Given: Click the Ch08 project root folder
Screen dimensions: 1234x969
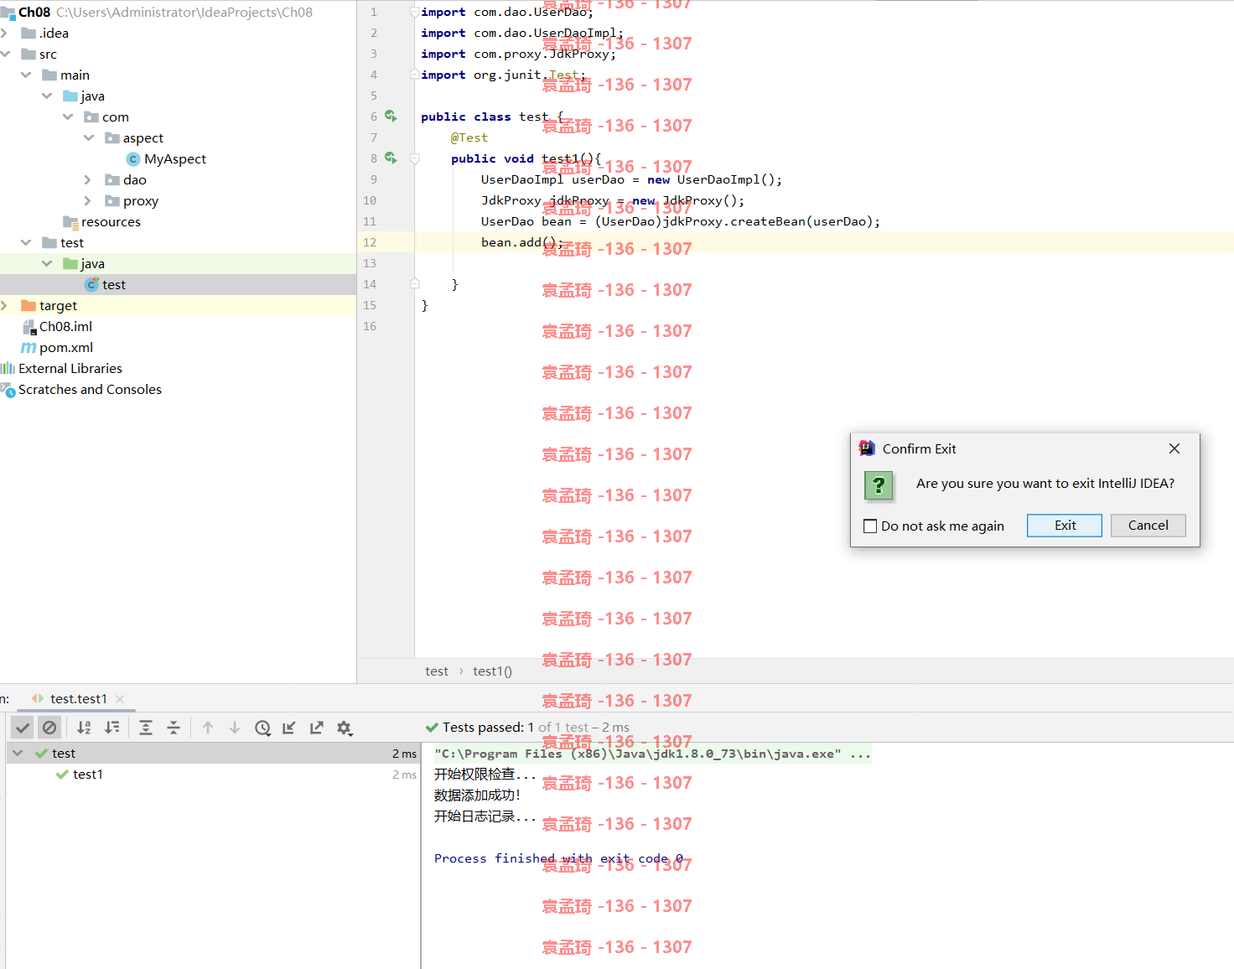Looking at the screenshot, I should tap(34, 12).
